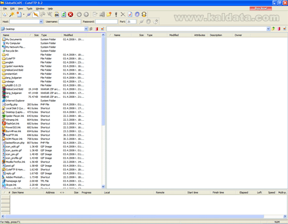Open the Site Manager book icon

tap(5, 14)
